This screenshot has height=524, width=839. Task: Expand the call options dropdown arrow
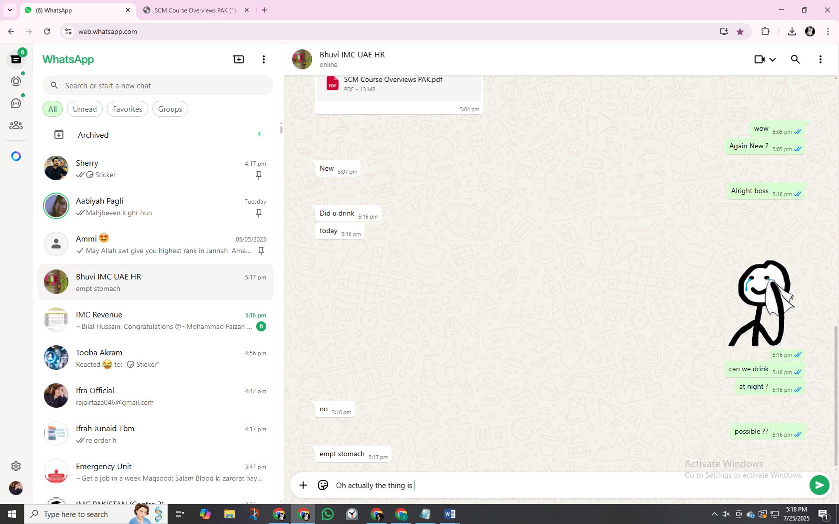pos(773,59)
